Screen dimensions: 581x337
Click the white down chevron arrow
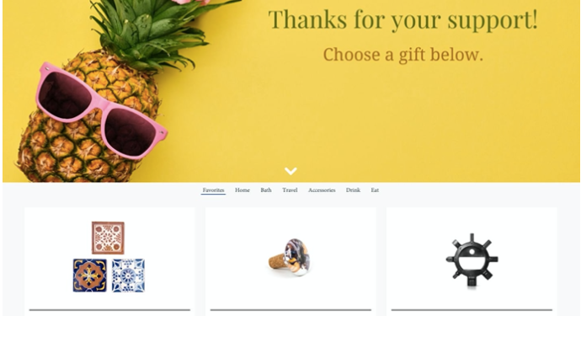point(290,171)
